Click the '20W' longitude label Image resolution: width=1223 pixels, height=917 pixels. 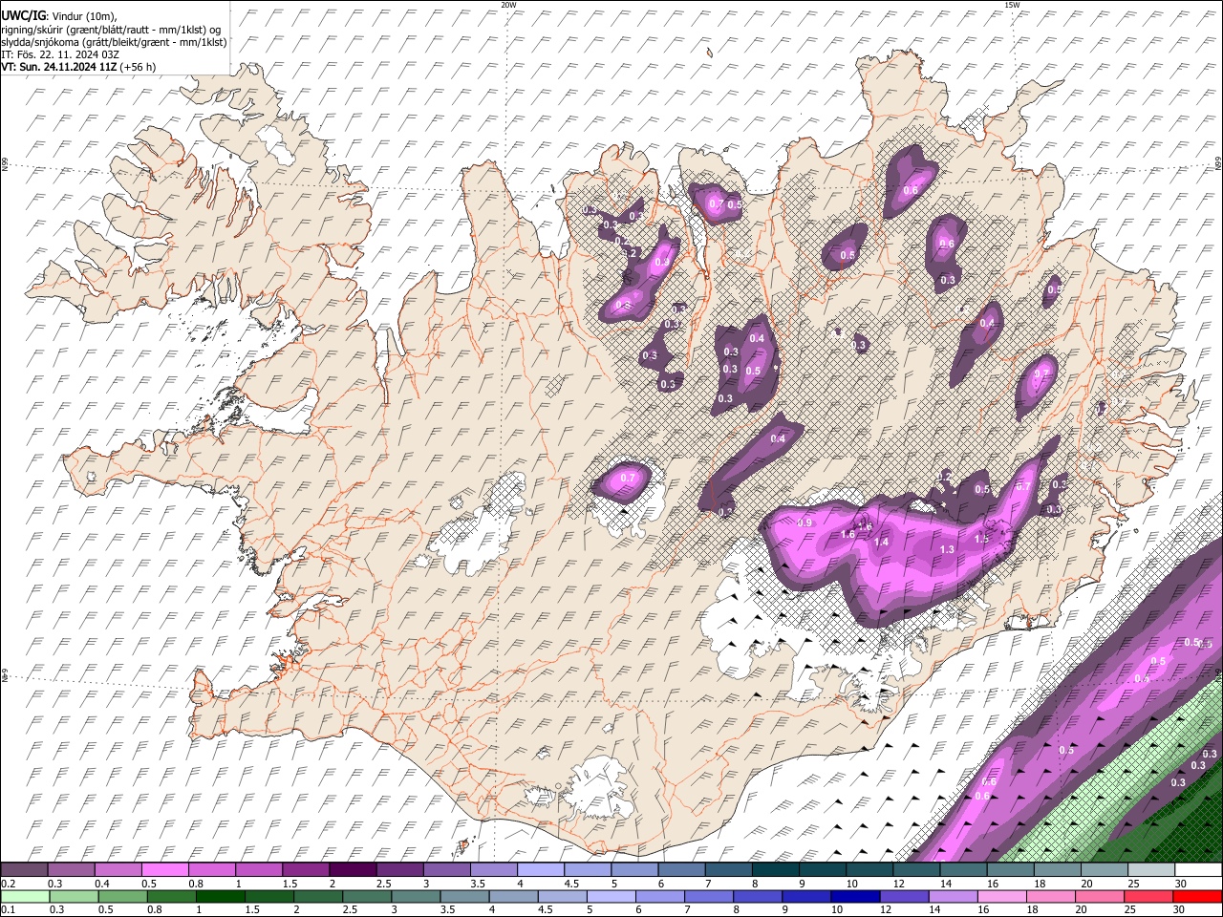point(508,5)
